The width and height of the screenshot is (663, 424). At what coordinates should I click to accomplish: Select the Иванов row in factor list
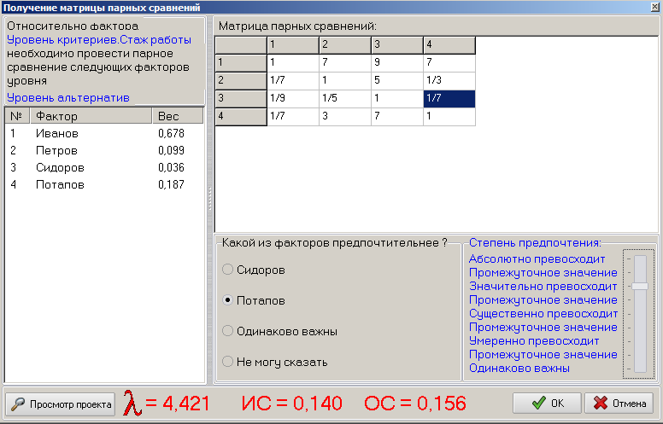point(104,133)
